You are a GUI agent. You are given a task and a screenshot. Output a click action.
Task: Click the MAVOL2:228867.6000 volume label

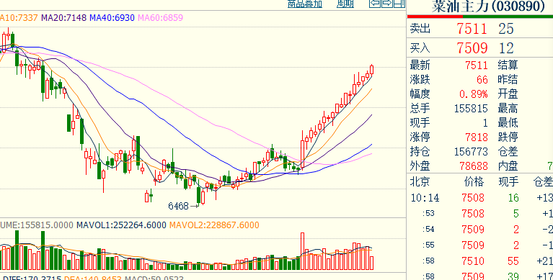(x=214, y=225)
